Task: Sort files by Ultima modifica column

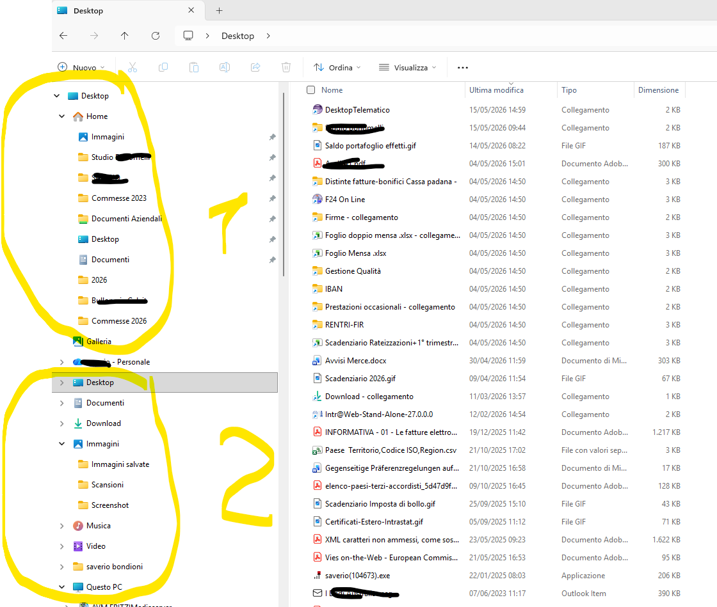Action: (496, 90)
